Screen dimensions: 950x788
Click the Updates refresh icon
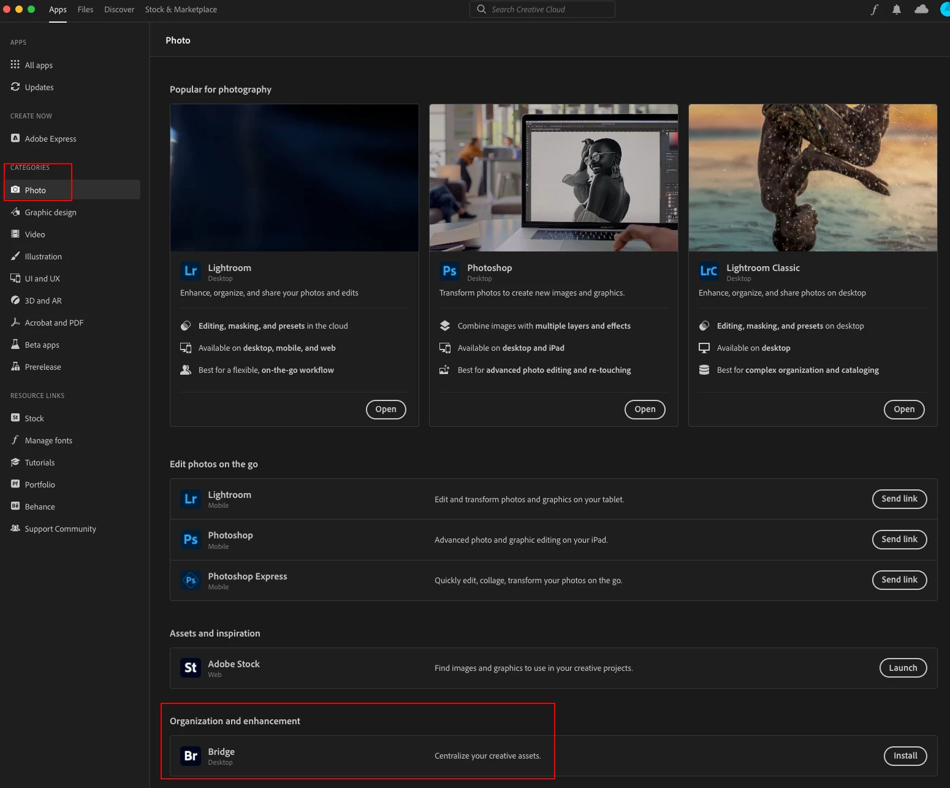(15, 86)
